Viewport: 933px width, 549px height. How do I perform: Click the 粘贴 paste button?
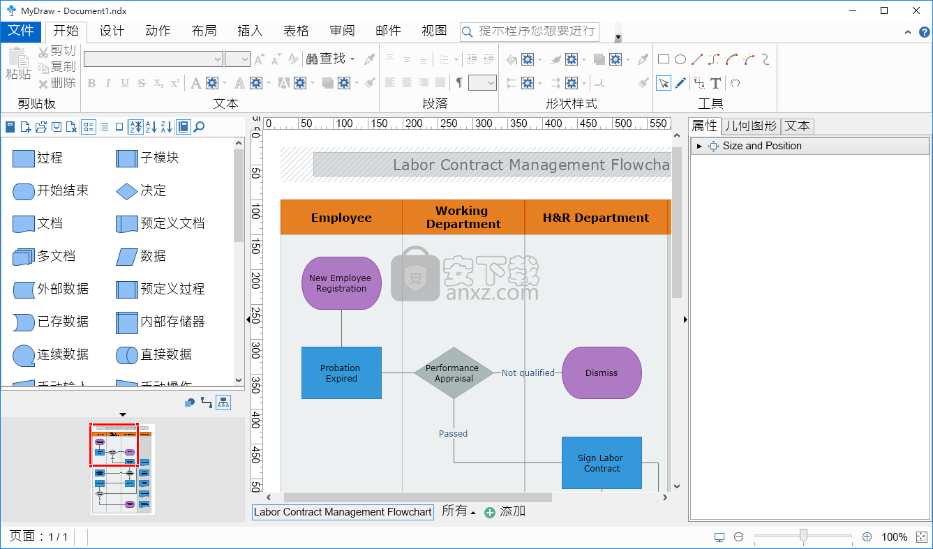click(19, 64)
